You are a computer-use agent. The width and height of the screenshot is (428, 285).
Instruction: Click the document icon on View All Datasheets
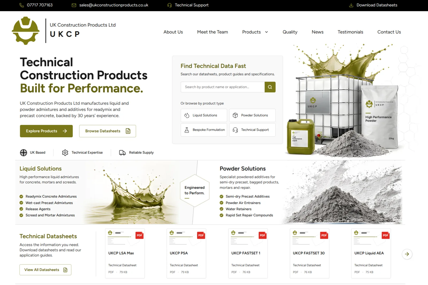(x=65, y=270)
